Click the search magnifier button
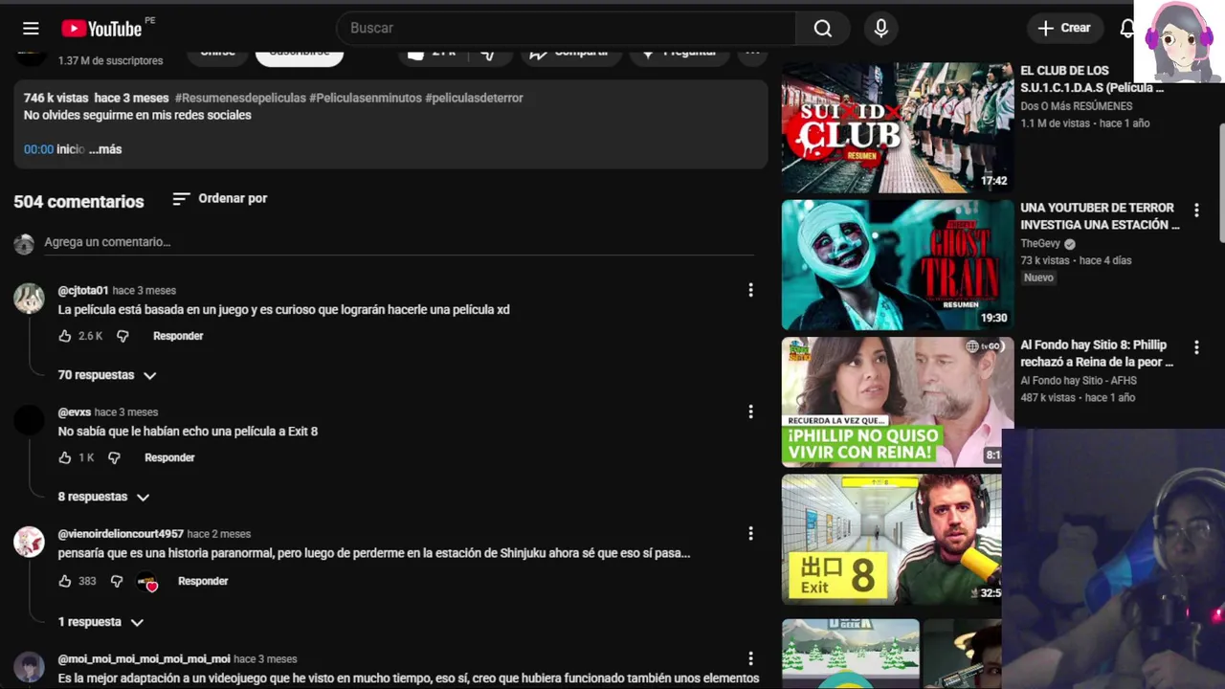The image size is (1225, 689). coord(823,29)
